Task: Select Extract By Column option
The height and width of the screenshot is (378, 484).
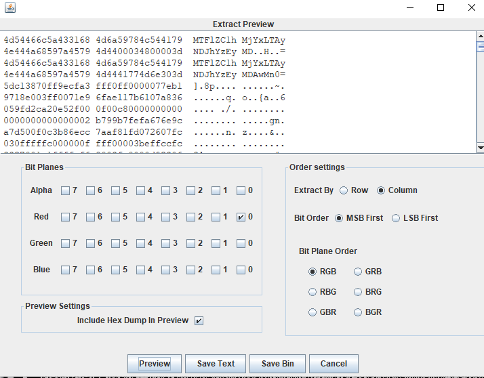Action: pyautogui.click(x=382, y=190)
